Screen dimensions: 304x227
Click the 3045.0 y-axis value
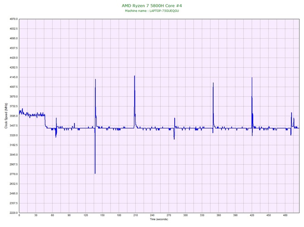tap(14, 155)
